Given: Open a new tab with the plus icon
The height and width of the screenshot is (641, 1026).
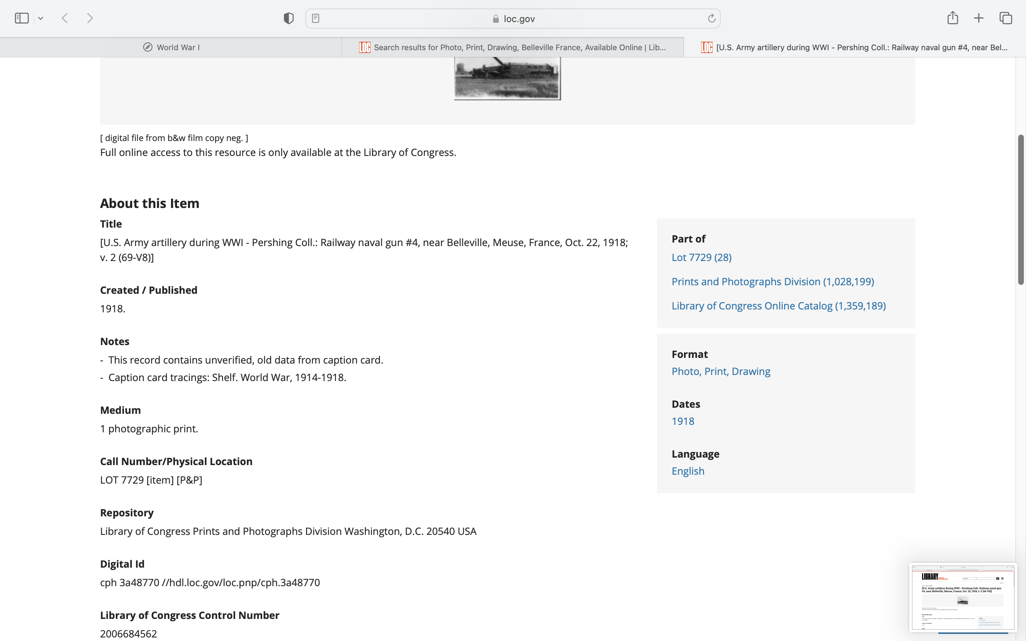Looking at the screenshot, I should [979, 18].
